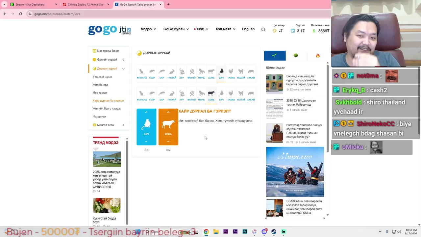Open the Маргалгоо winter banner image
The height and width of the screenshot is (237, 421).
pyautogui.click(x=295, y=172)
